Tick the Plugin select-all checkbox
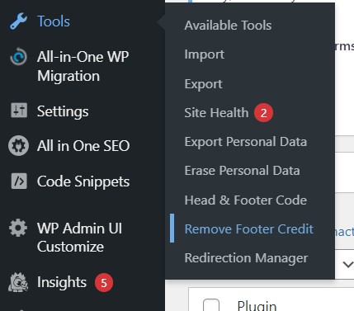 click(211, 306)
